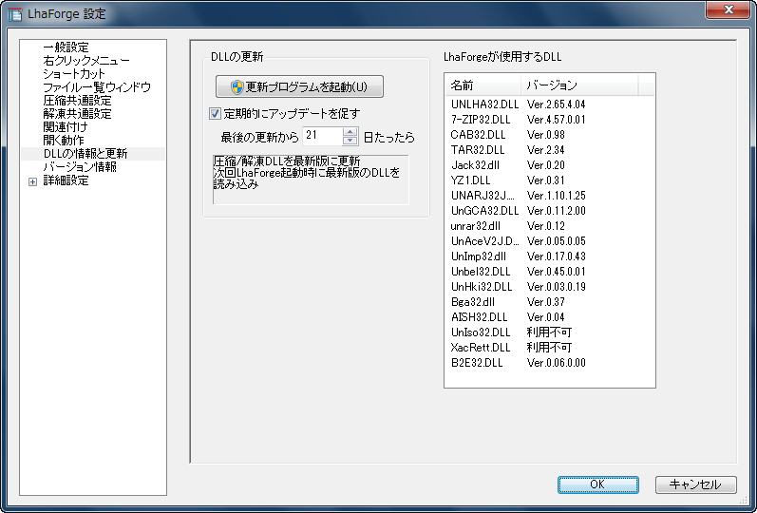Screen dimensions: 757x513
Task: Click version Ver.1.10.1.25 cell
Action: click(557, 196)
